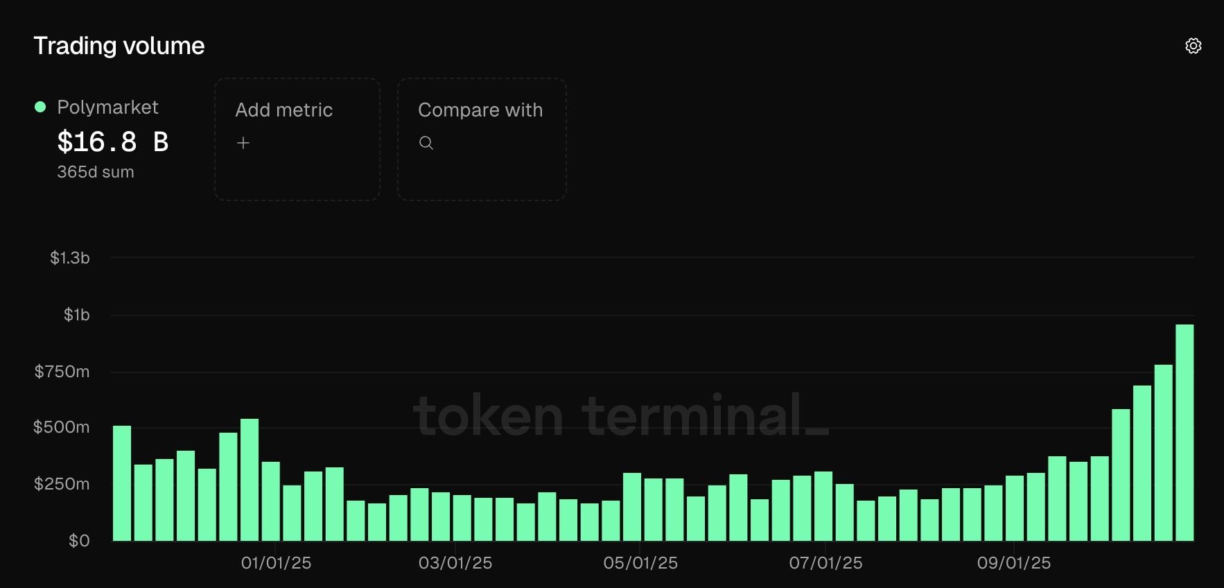Screen dimensions: 1224x588
Task: Click the first bar at the chart's left edge
Action: pyautogui.click(x=122, y=483)
